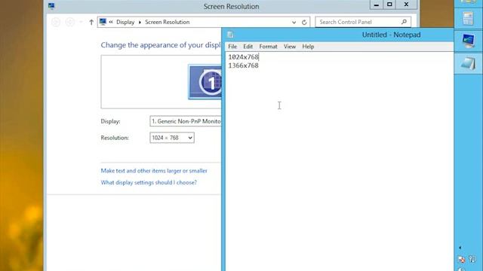Click the 1366x768 line in Notepad

click(x=243, y=65)
